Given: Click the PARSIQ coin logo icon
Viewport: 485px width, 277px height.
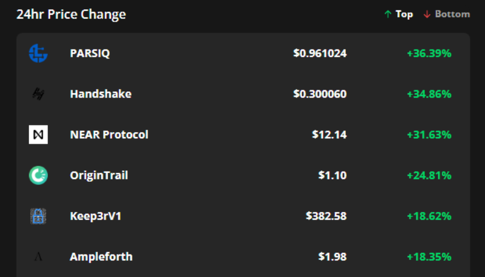Looking at the screenshot, I should (38, 54).
